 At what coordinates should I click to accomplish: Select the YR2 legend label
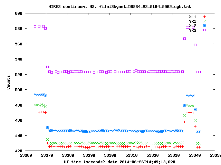tap(193, 30)
